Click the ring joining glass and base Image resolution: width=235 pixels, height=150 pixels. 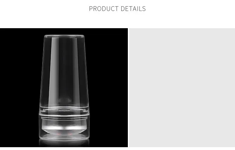(x=64, y=115)
